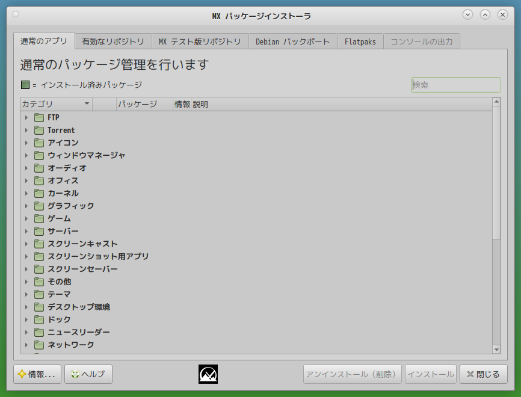Select the カーネル row text
The image size is (521, 397).
click(63, 193)
